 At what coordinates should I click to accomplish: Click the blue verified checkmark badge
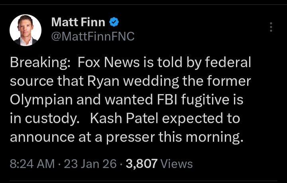[114, 22]
